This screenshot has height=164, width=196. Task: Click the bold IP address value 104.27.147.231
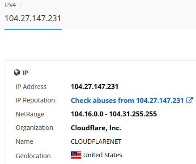tap(94, 87)
